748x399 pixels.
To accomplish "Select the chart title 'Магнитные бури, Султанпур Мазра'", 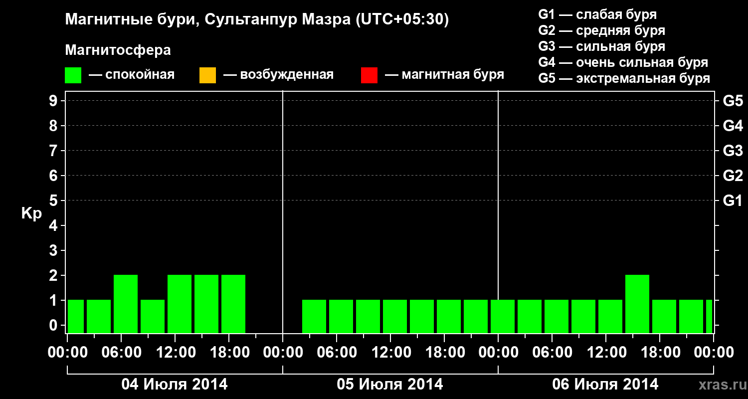I will tap(207, 20).
